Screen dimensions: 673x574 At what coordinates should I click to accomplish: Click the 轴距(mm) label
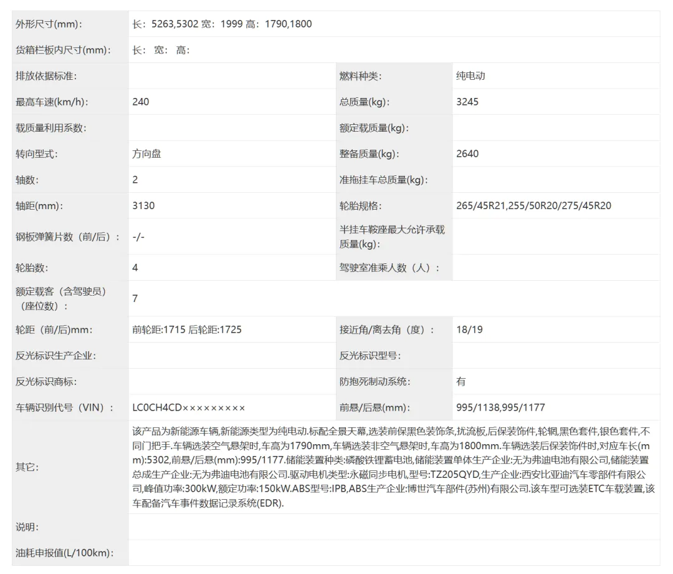[39, 206]
